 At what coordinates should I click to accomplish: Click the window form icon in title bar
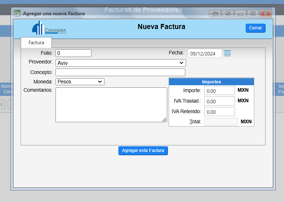click(17, 13)
